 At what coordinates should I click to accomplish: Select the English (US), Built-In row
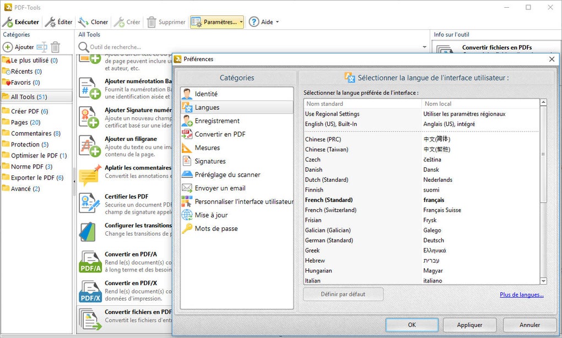pos(422,124)
